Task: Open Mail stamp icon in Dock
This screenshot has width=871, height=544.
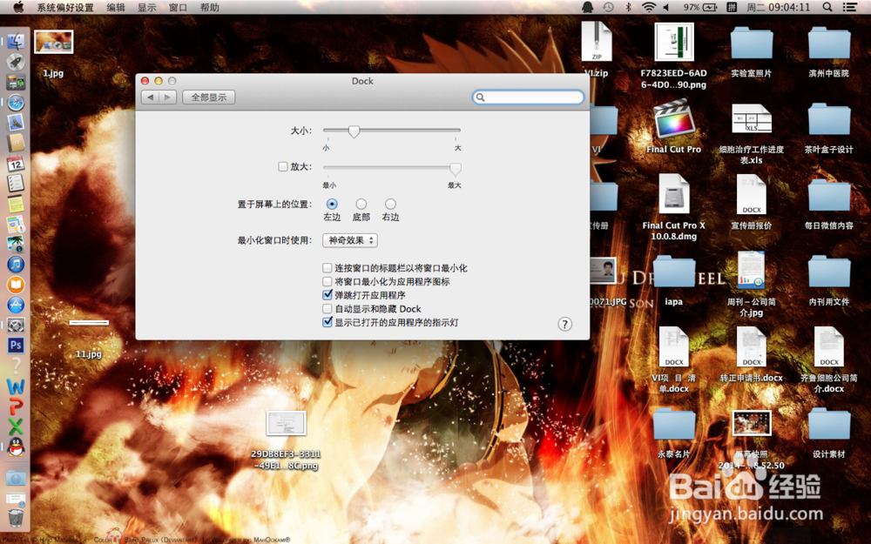Action: tap(16, 123)
